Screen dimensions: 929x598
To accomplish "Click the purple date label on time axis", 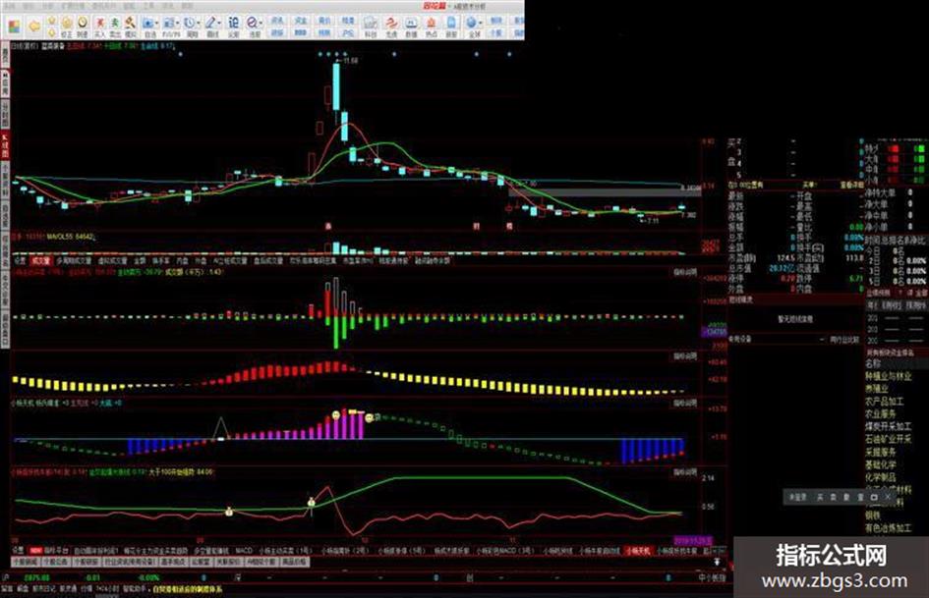I will pos(692,541).
